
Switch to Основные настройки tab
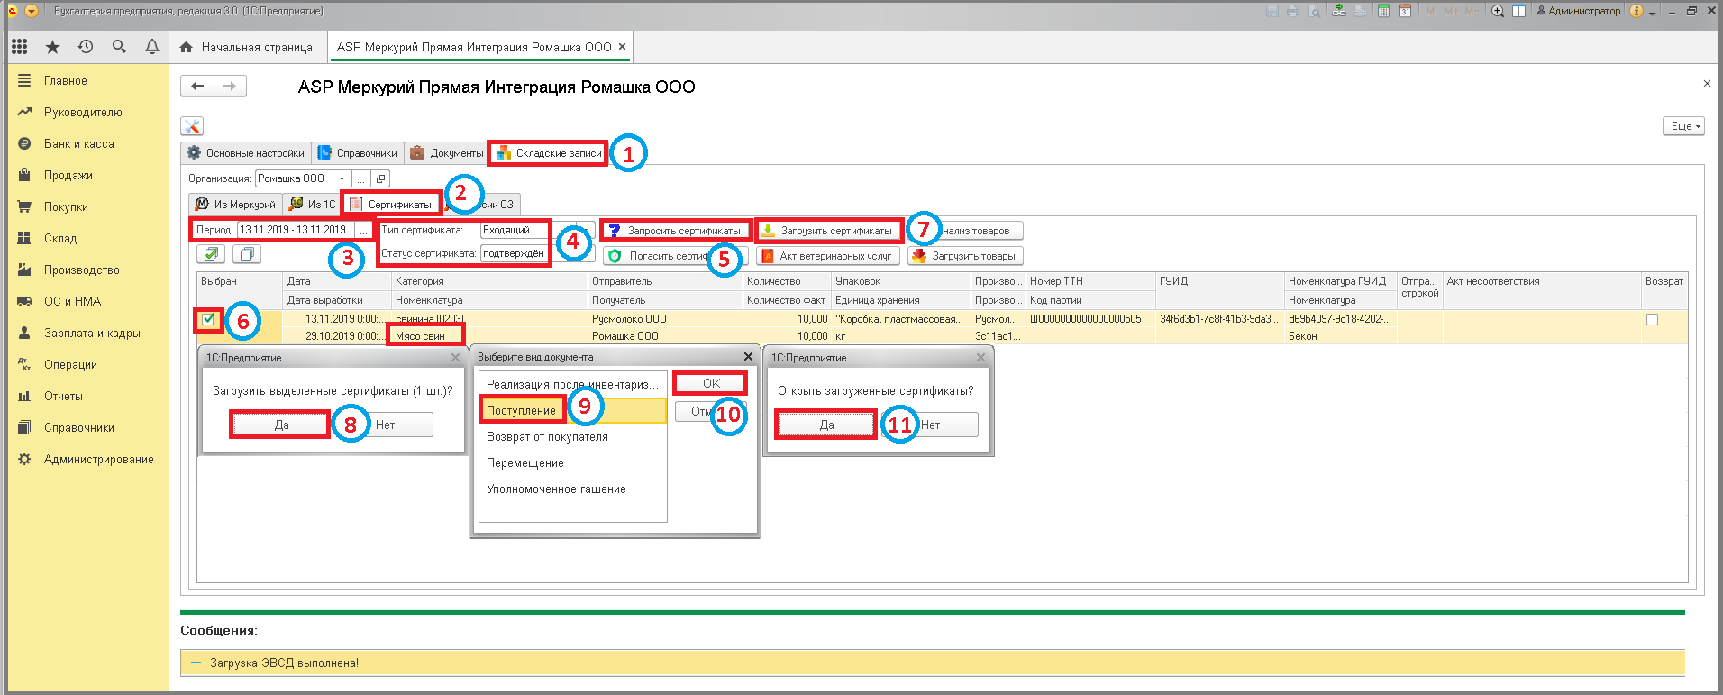246,153
